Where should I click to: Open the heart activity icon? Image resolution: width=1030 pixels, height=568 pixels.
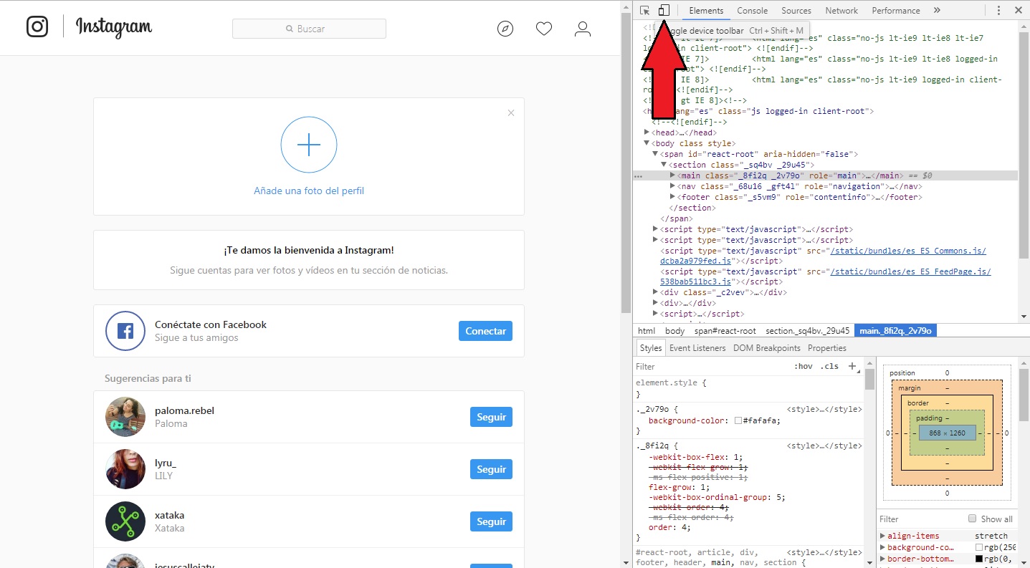[544, 29]
